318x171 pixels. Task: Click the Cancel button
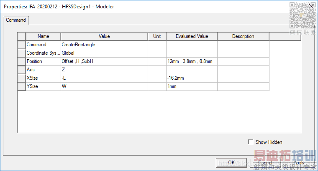265,163
